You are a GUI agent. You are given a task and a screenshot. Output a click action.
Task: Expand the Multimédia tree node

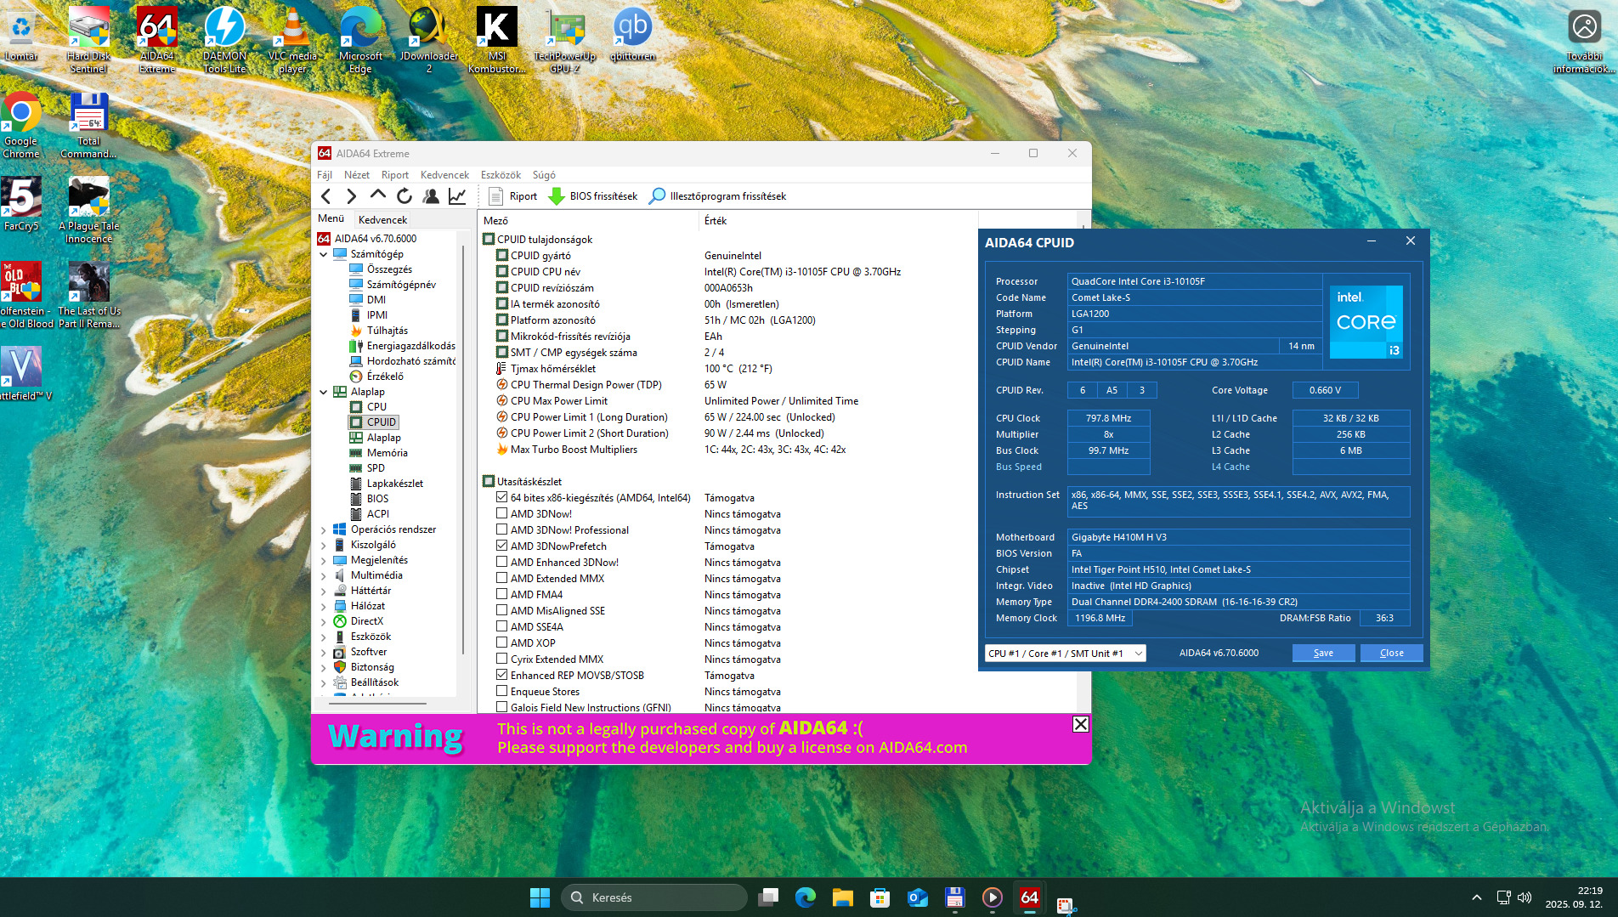[324, 575]
